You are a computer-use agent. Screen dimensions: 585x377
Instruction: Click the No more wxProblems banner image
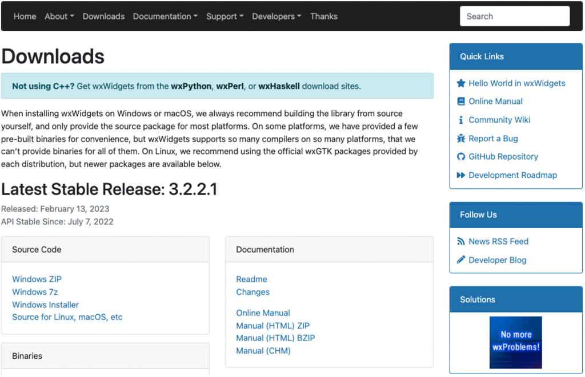point(516,342)
